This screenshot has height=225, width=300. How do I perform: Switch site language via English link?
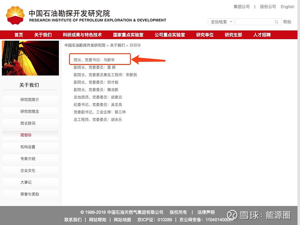pos(287,6)
